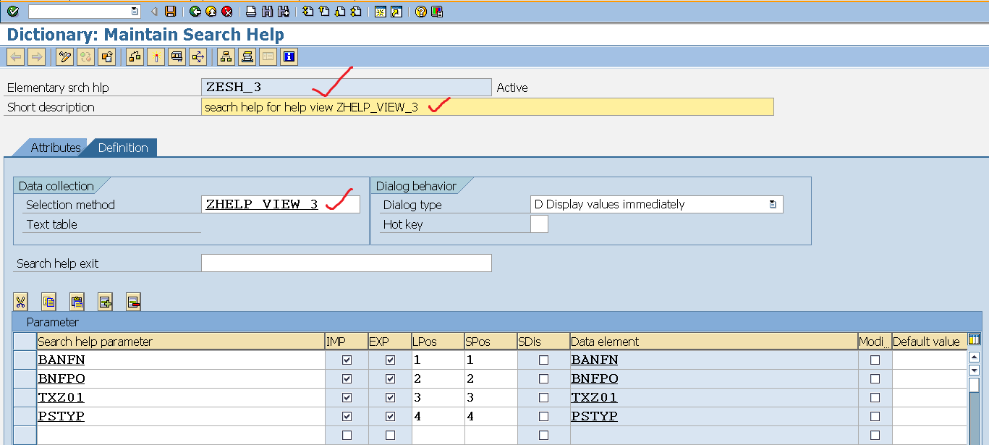Activate the search help with the magic wand icon
Screen dimensions: 989x445
click(156, 56)
